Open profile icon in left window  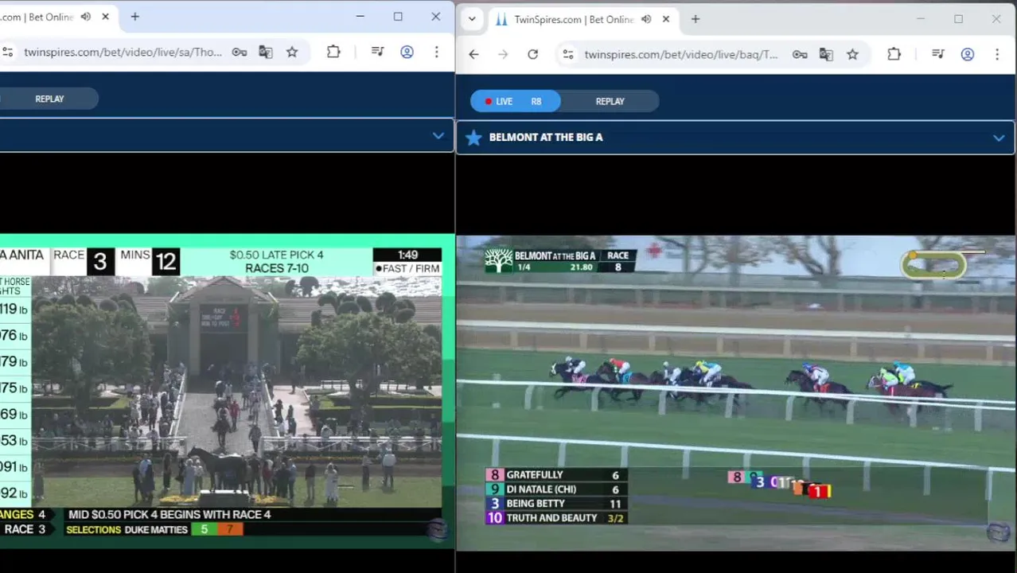point(407,52)
